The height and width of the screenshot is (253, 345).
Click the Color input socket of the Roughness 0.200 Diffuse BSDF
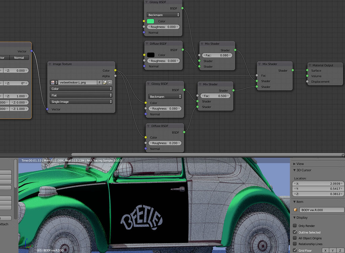146,137
